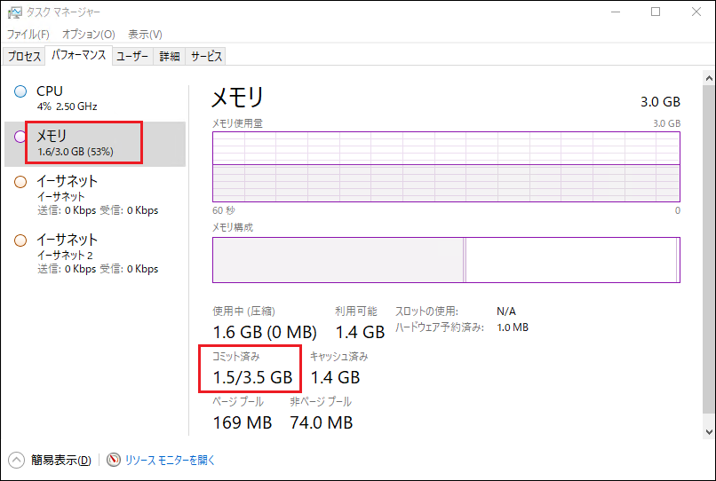This screenshot has height=481, width=716.
Task: Click the first Ethernet circle icon
Action: point(20,182)
